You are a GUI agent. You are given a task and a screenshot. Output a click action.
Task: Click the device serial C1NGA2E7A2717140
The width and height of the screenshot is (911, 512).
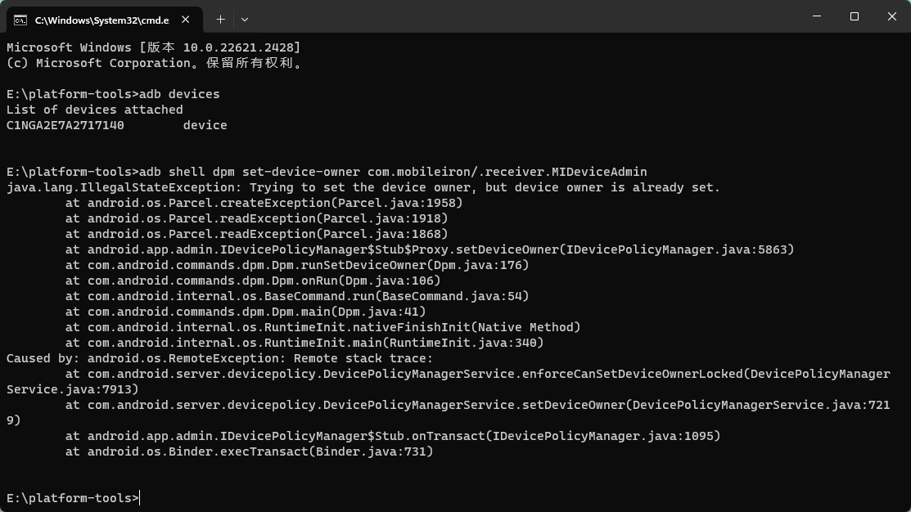pos(63,124)
